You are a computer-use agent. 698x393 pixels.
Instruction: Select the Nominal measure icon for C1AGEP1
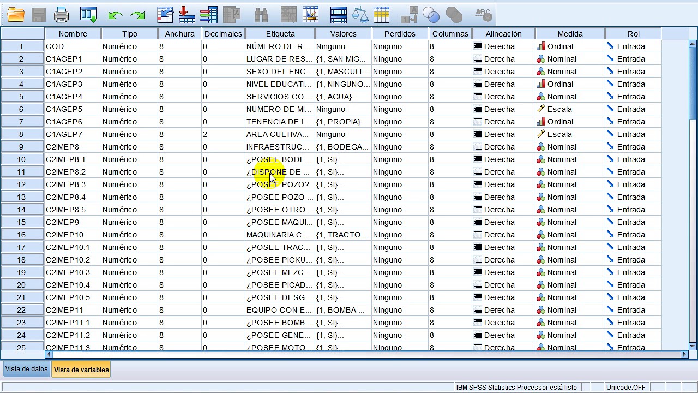(541, 59)
